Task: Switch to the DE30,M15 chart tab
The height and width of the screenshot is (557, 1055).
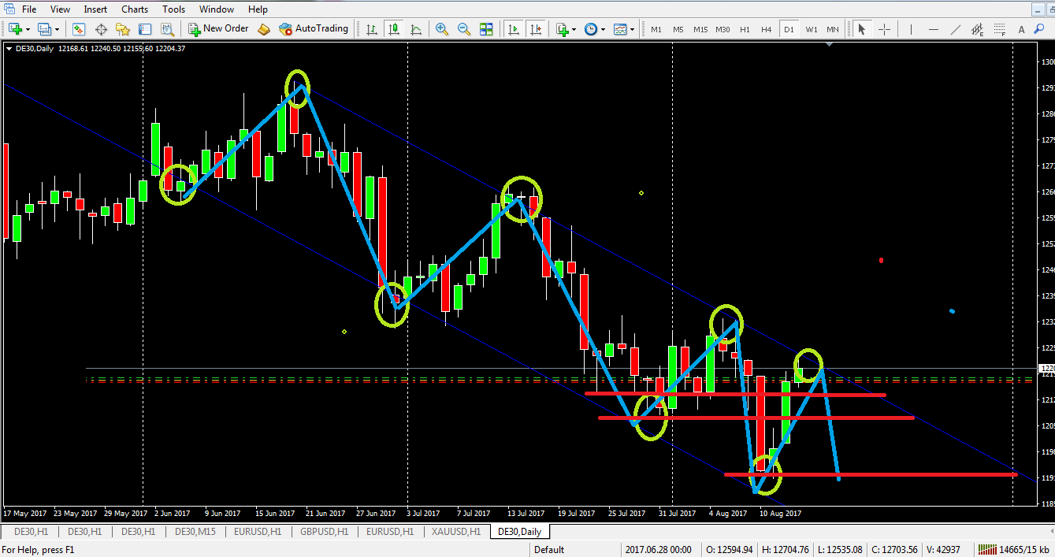Action: point(196,532)
